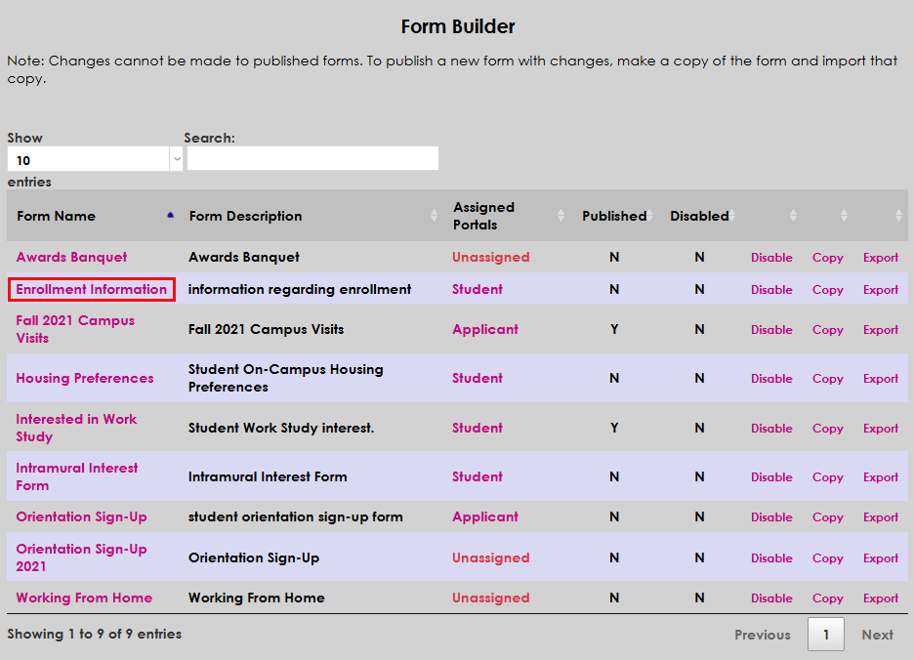Click the Previous pagination button
Image resolution: width=914 pixels, height=660 pixels.
[x=762, y=634]
